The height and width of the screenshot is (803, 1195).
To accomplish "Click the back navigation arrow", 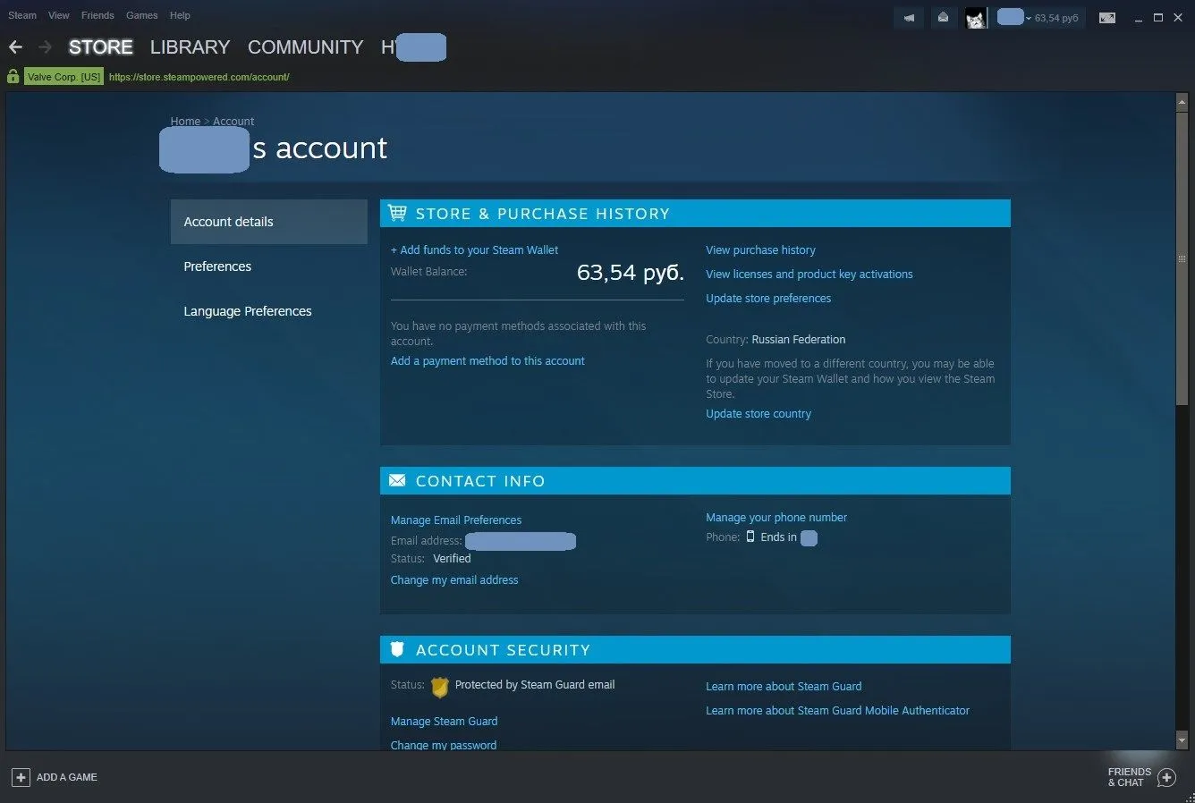I will tap(15, 47).
